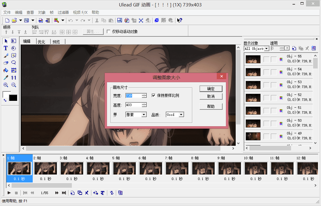
Task: Open the All Objects display dropdown
Action: pyautogui.click(x=267, y=49)
